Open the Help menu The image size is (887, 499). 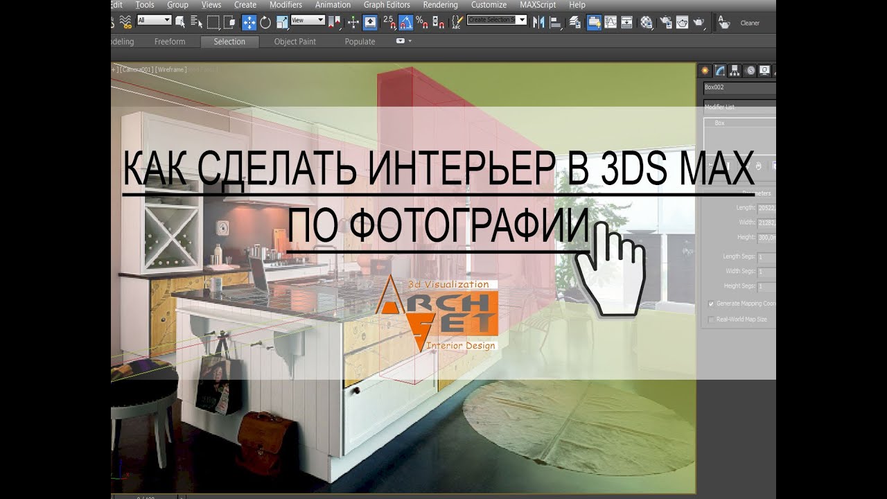click(577, 5)
